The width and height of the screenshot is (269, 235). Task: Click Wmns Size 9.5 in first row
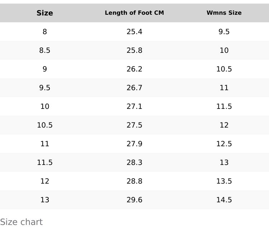click(224, 32)
